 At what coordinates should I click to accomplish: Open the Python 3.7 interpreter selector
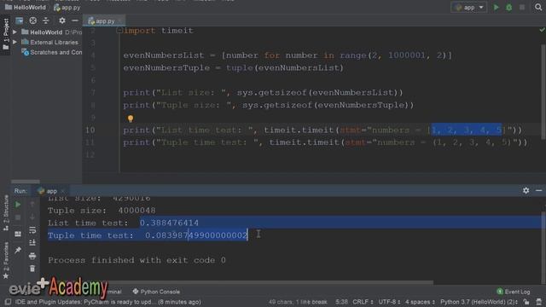tap(479, 302)
